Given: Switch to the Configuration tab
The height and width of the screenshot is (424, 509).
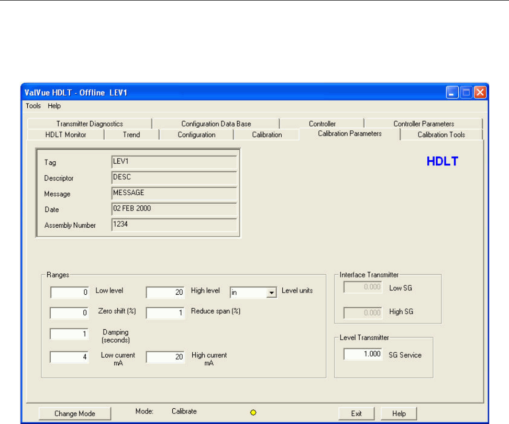Looking at the screenshot, I should [x=196, y=135].
